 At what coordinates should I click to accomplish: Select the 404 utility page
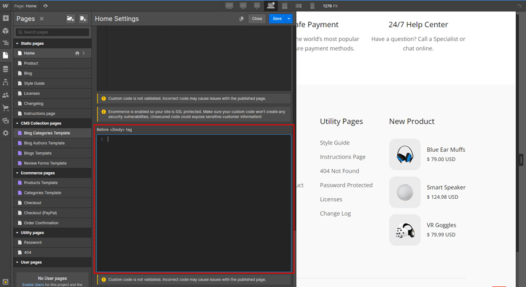53,253
